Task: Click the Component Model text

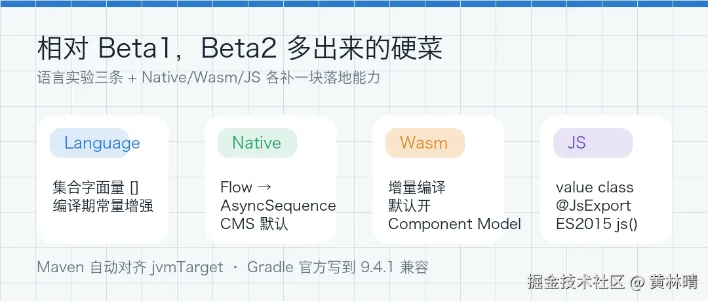Action: tap(454, 224)
